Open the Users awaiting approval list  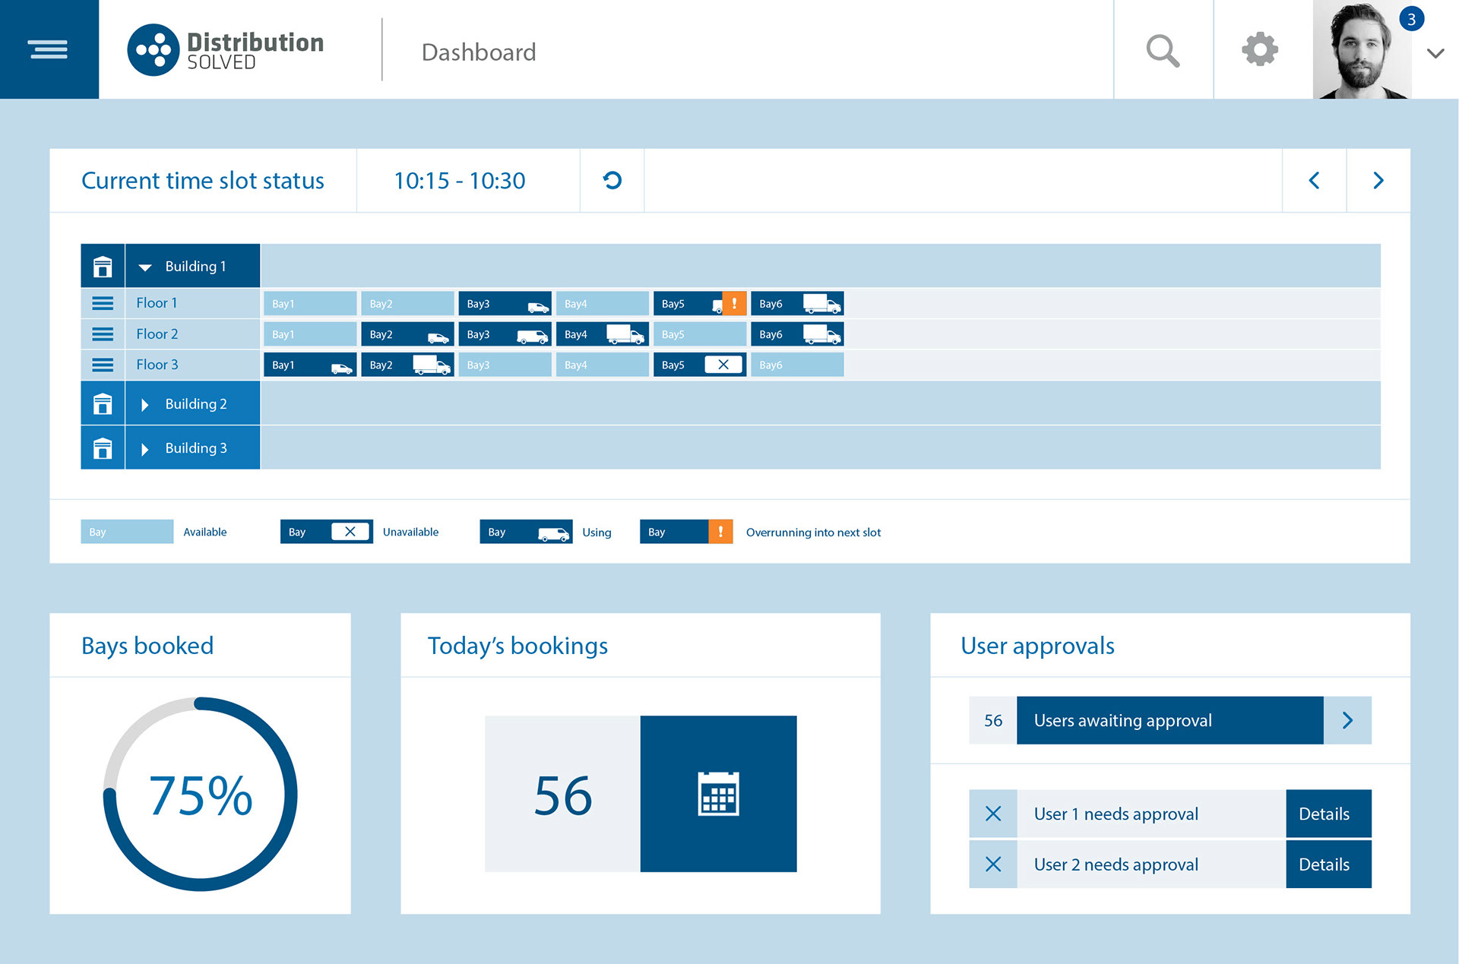(x=1347, y=720)
